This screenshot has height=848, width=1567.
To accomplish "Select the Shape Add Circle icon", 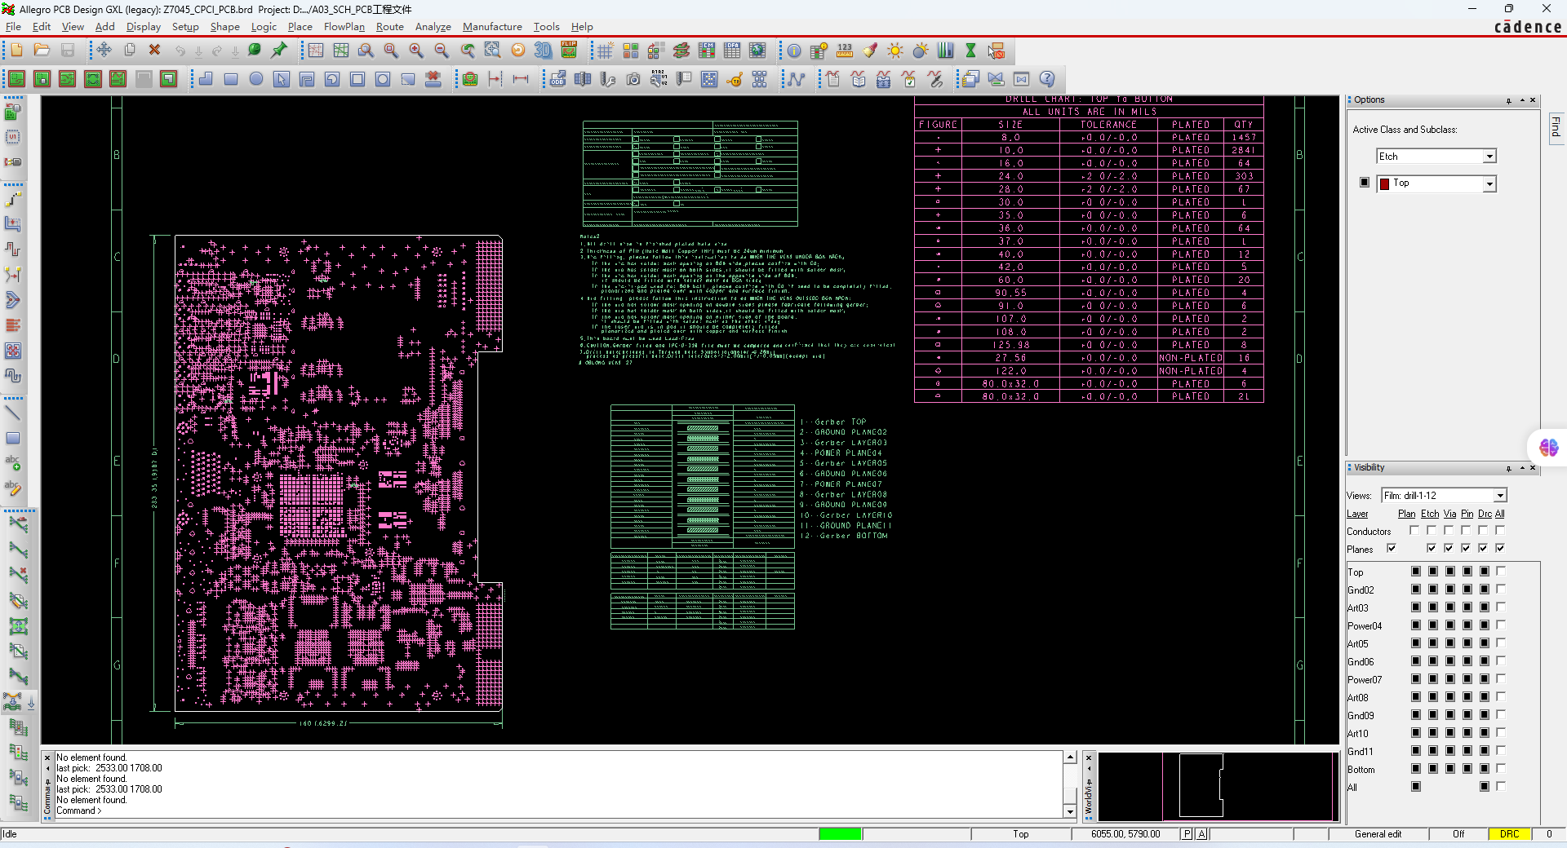I will [256, 79].
